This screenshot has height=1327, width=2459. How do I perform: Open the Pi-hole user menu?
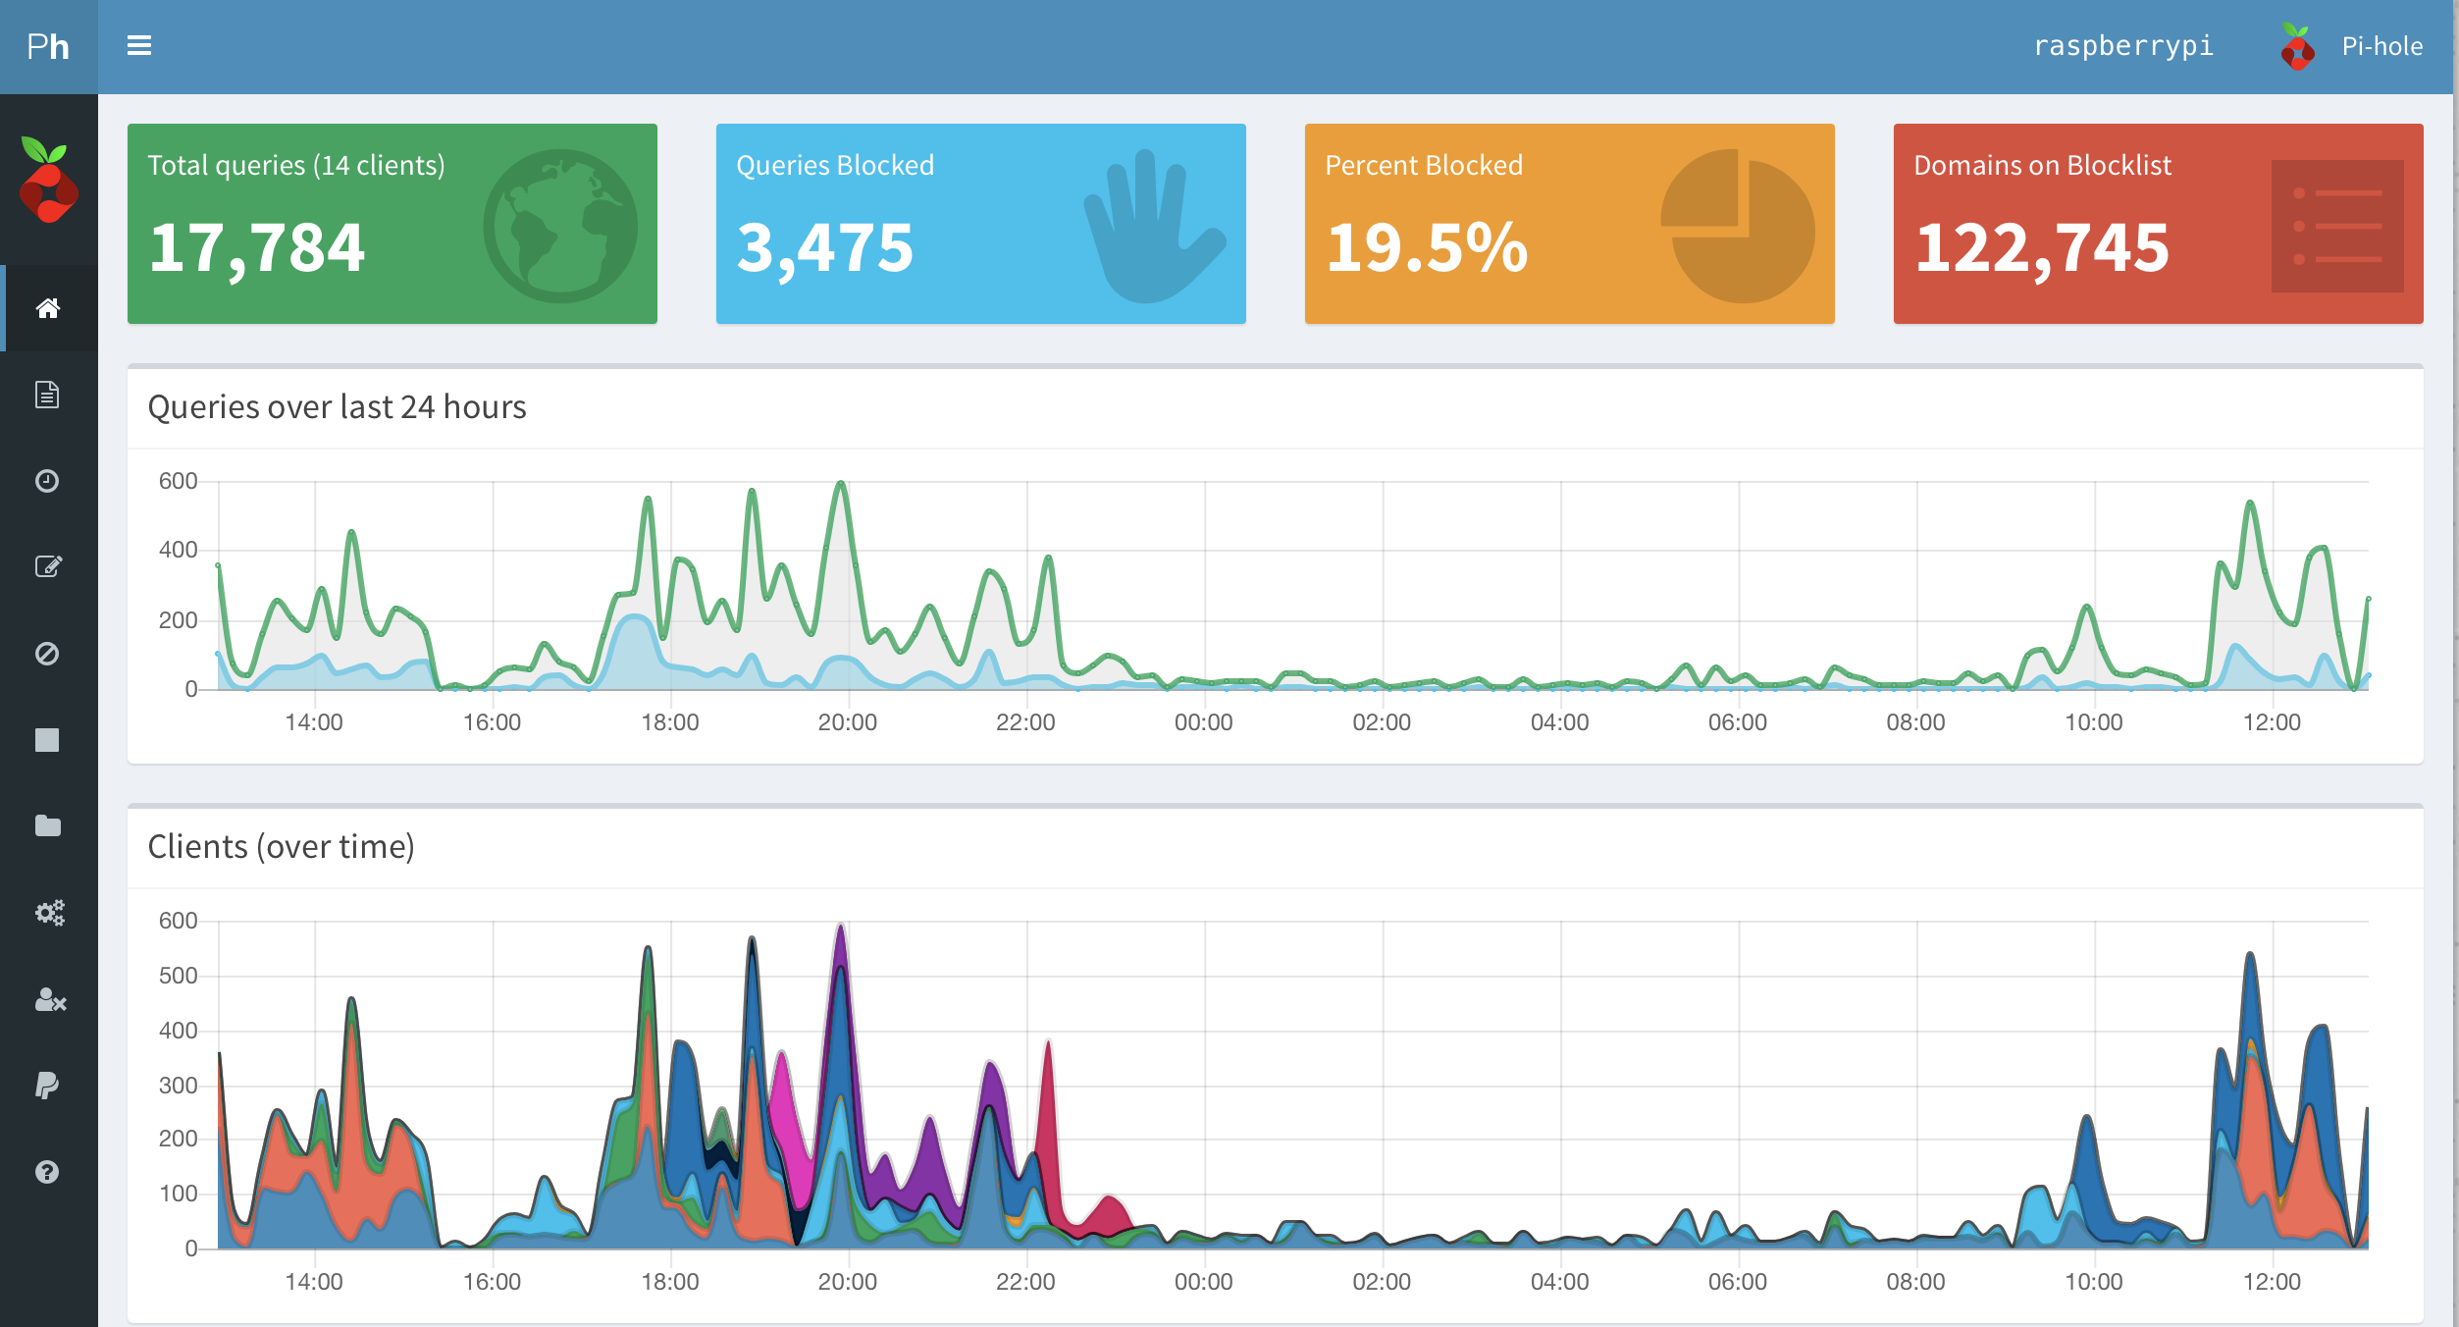[2353, 46]
